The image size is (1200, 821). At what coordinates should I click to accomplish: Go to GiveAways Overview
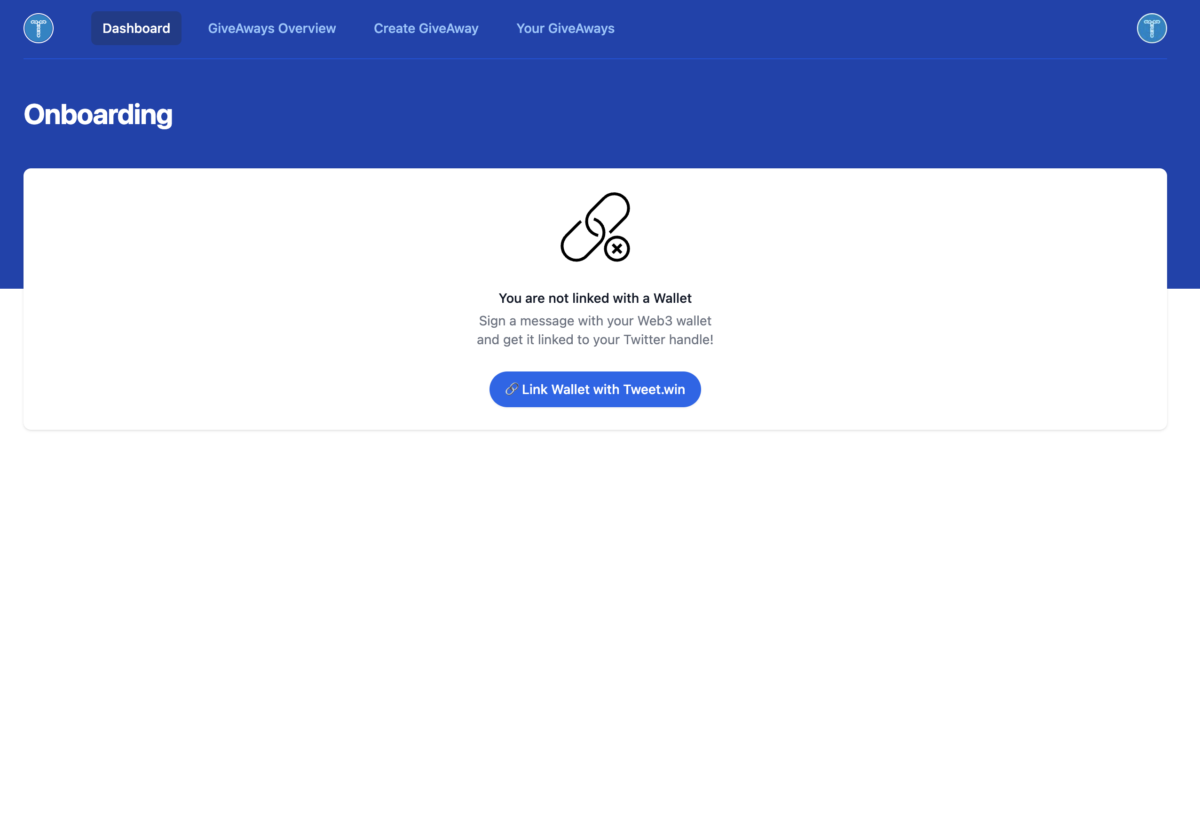272,28
